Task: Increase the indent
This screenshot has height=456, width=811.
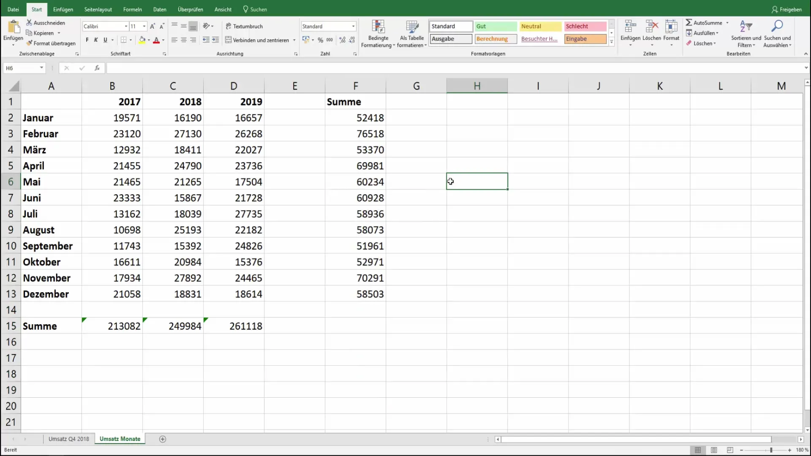Action: click(x=215, y=40)
